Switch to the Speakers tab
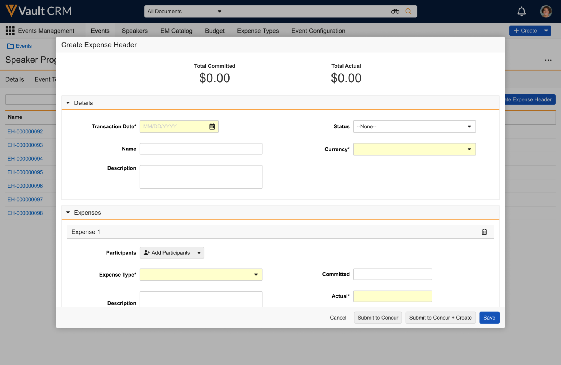 (x=134, y=31)
